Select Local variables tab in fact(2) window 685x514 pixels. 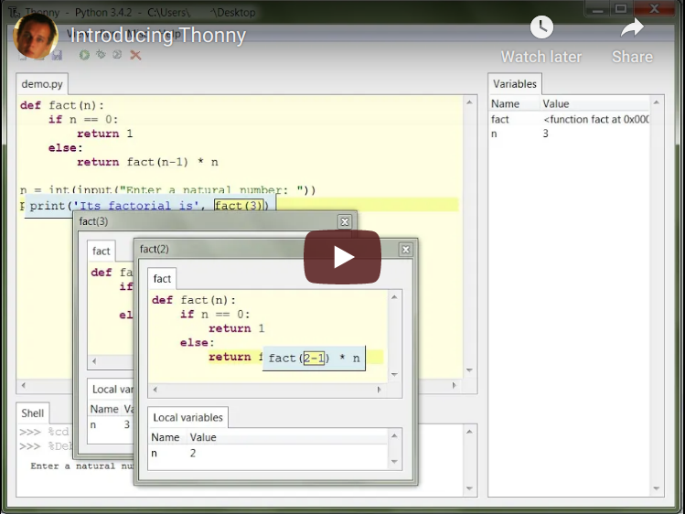pyautogui.click(x=187, y=417)
